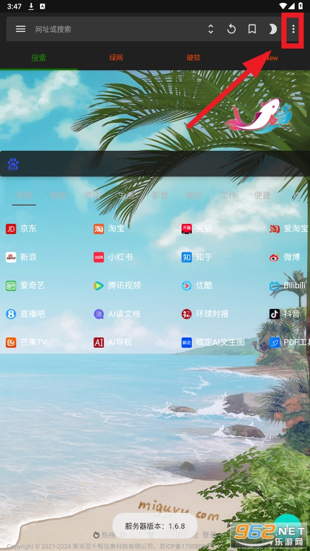Select the 搜索 tab
Viewport: 310px width, 551px height.
39,58
